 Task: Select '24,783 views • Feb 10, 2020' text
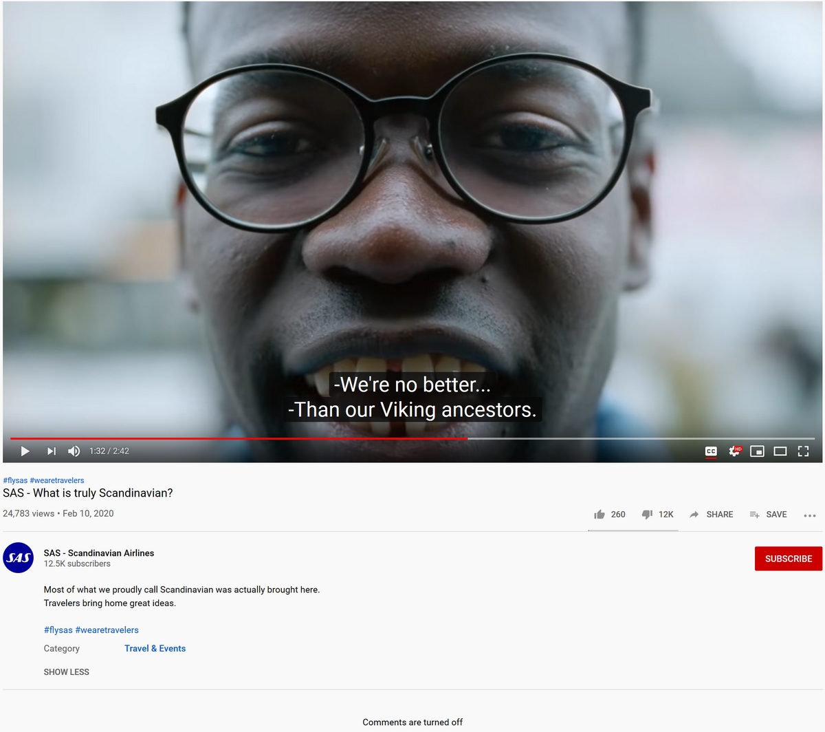[58, 514]
